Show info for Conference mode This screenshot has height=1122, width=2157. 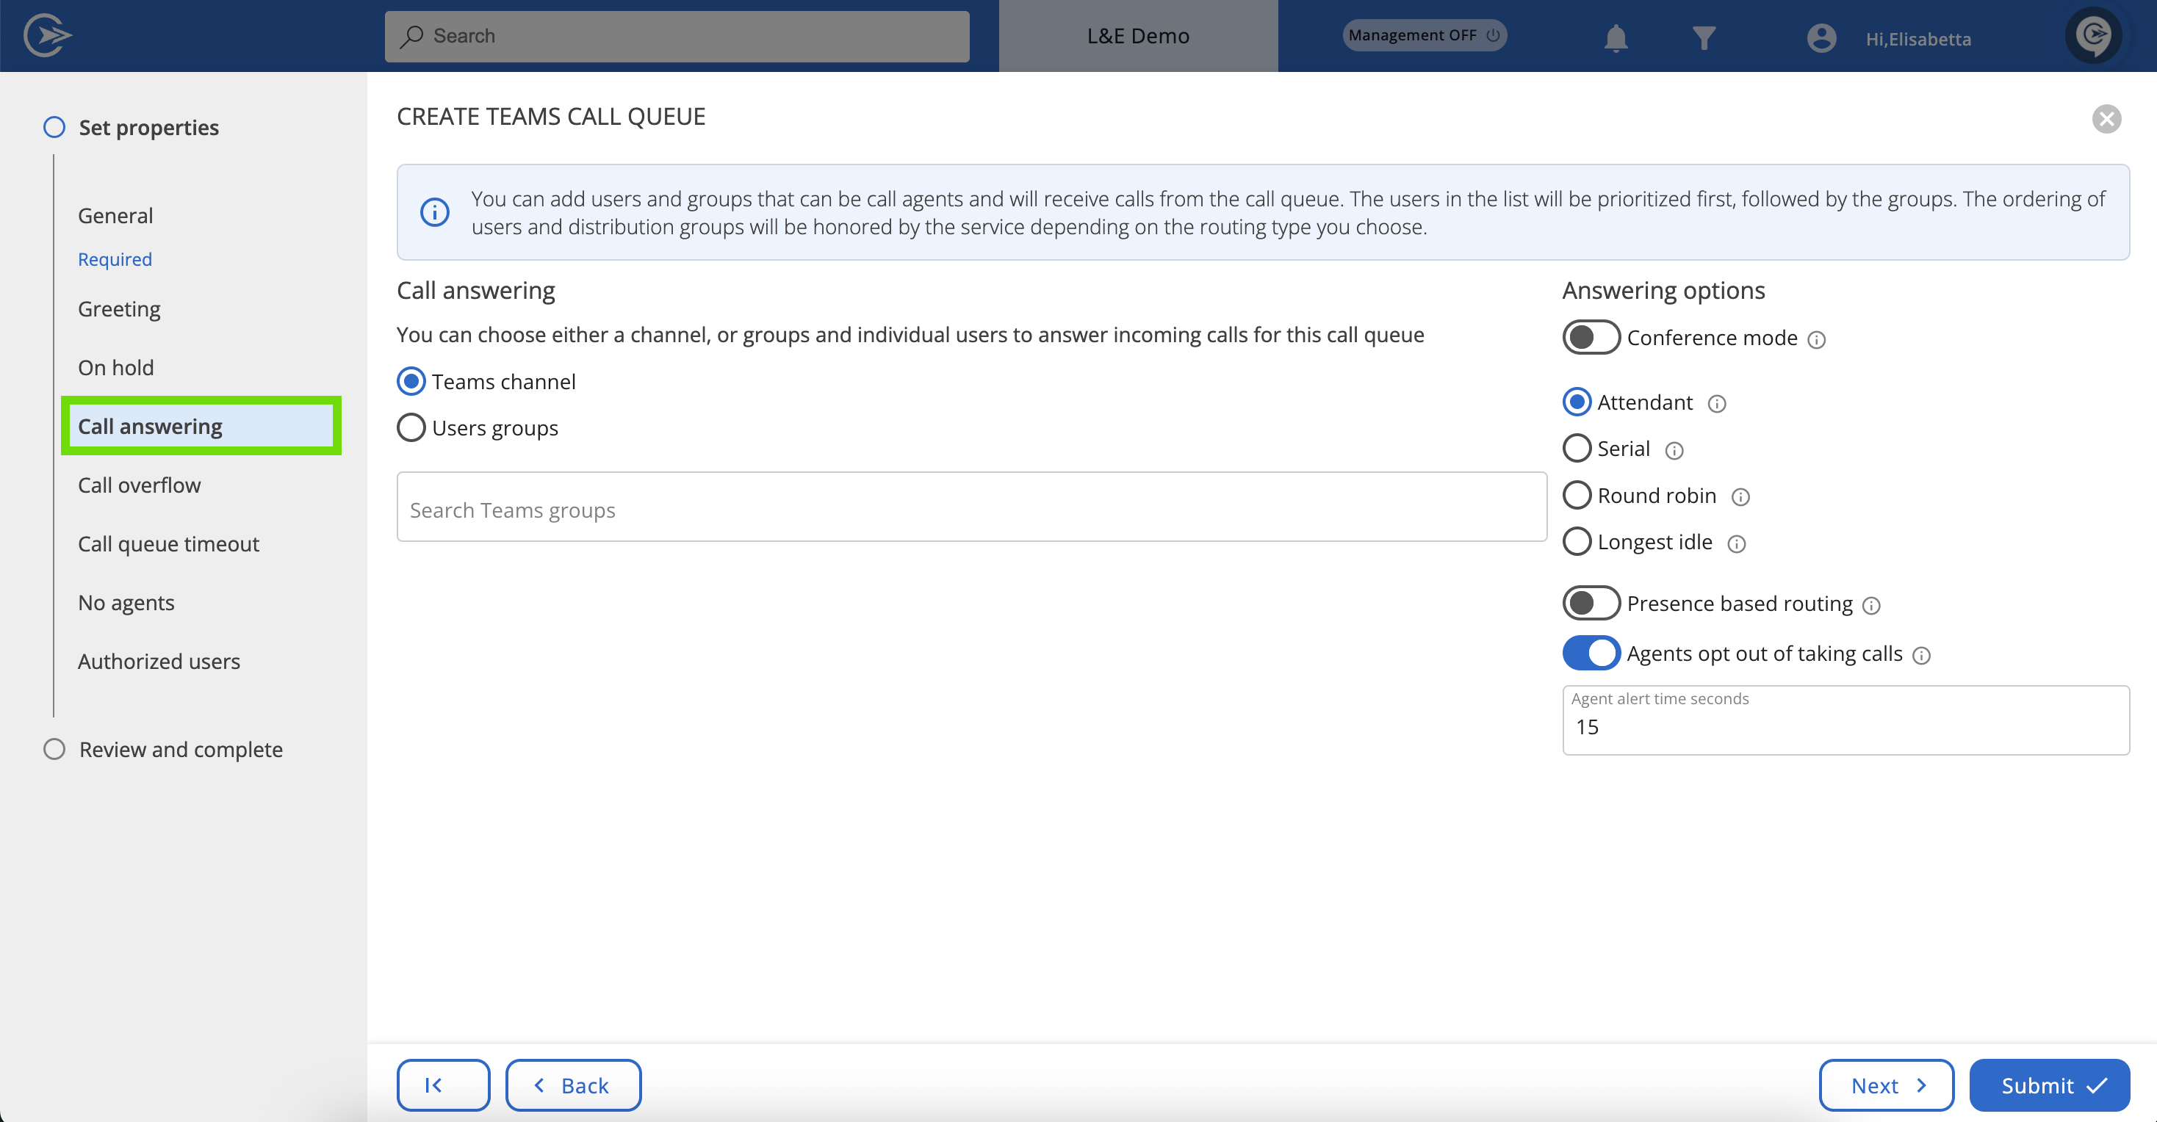[x=1816, y=340]
